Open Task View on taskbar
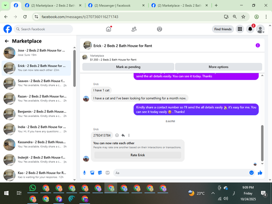Screen dimensions: 272x204 (19, 193)
